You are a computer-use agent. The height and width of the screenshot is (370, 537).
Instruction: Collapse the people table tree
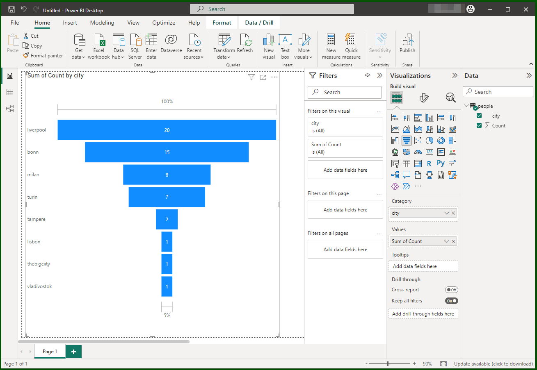pos(466,106)
